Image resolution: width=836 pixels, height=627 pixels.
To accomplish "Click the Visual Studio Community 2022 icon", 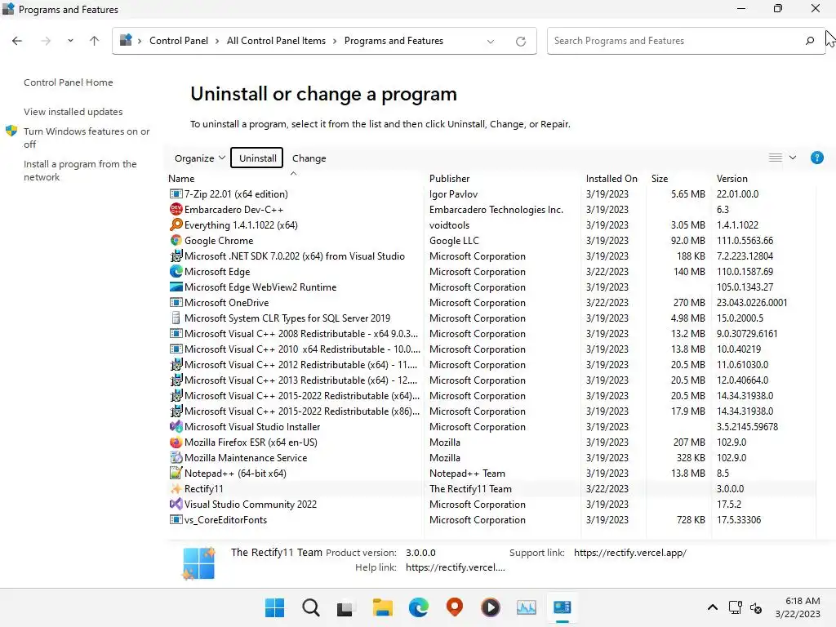I will (x=176, y=504).
